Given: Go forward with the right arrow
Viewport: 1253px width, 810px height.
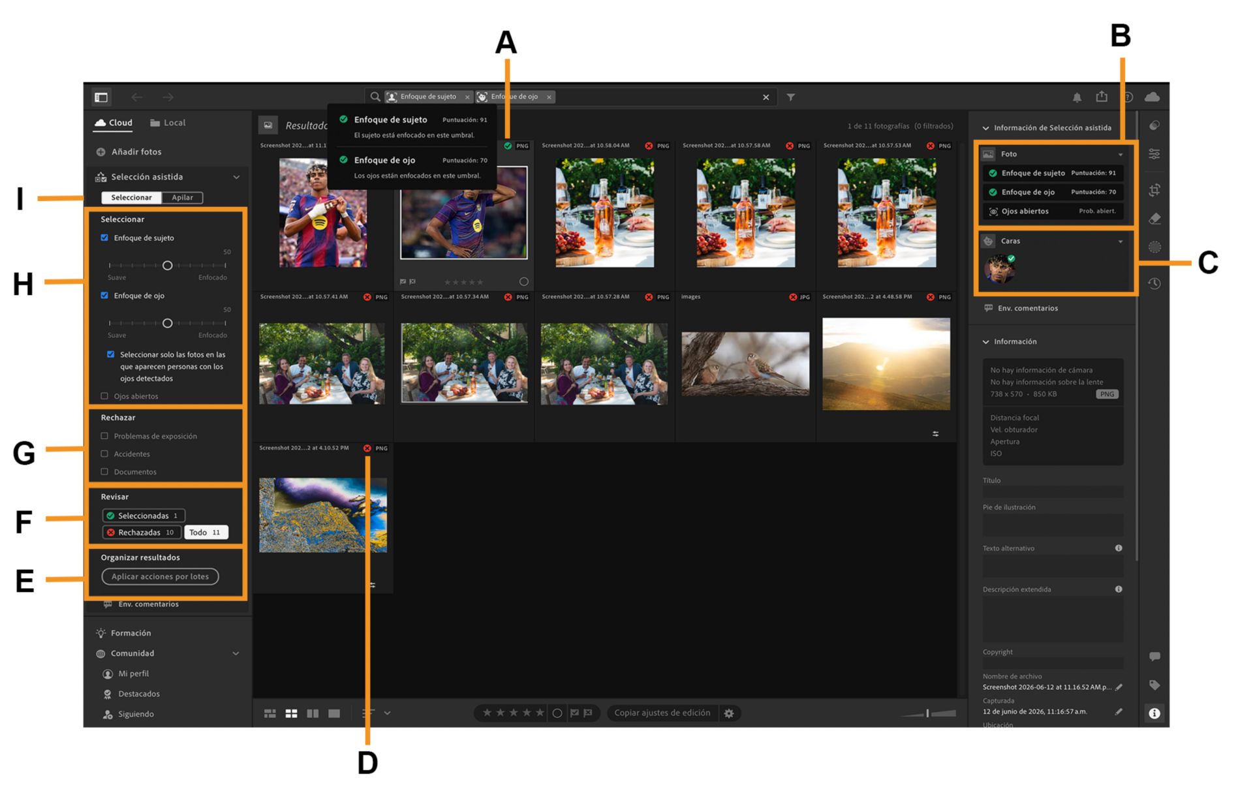Looking at the screenshot, I should point(168,97).
